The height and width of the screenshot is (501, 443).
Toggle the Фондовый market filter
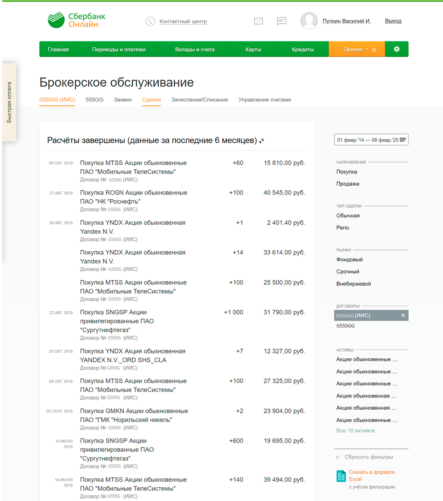coord(349,260)
